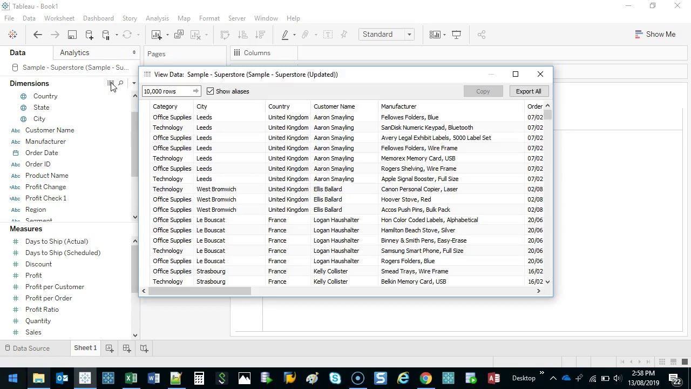Viewport: 691px width, 389px height.
Task: Select the Customer Name dimension field
Action: pos(50,130)
